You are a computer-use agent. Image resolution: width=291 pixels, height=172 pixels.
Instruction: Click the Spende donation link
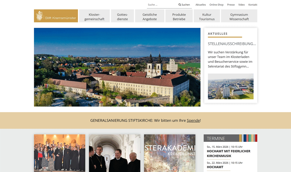pos(193,120)
